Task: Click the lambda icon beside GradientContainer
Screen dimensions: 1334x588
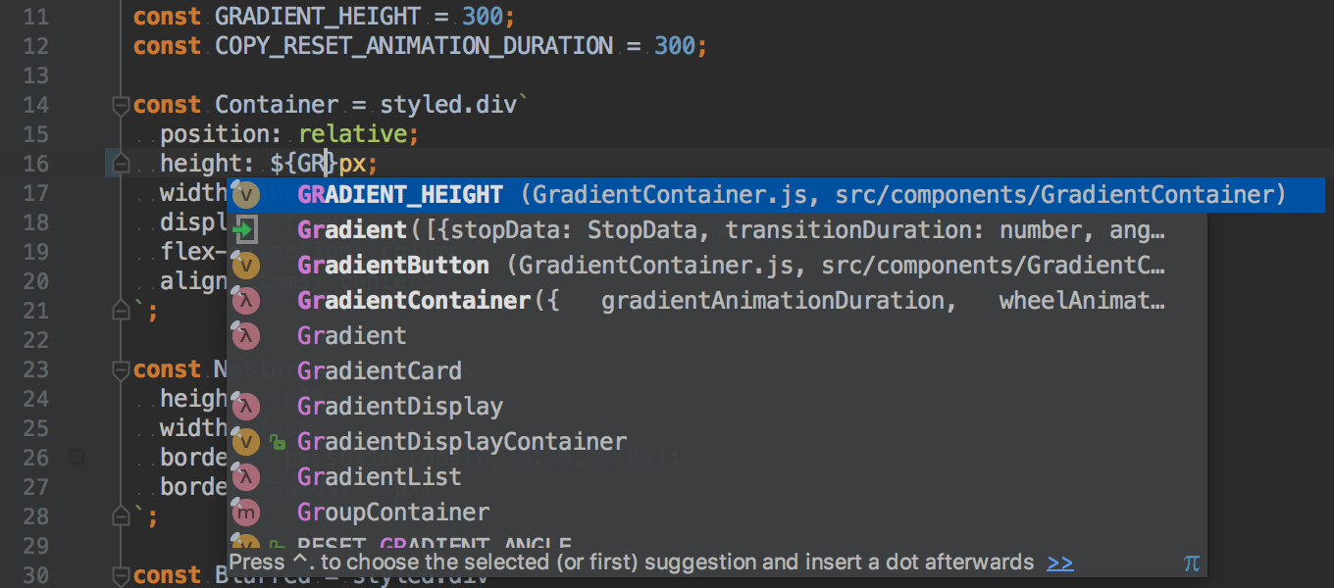Action: 246,301
